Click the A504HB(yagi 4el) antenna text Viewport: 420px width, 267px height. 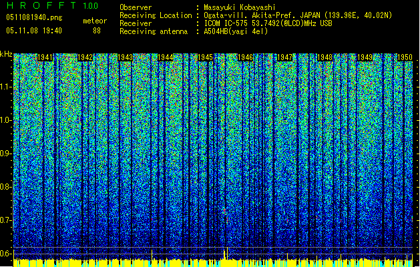coord(236,31)
